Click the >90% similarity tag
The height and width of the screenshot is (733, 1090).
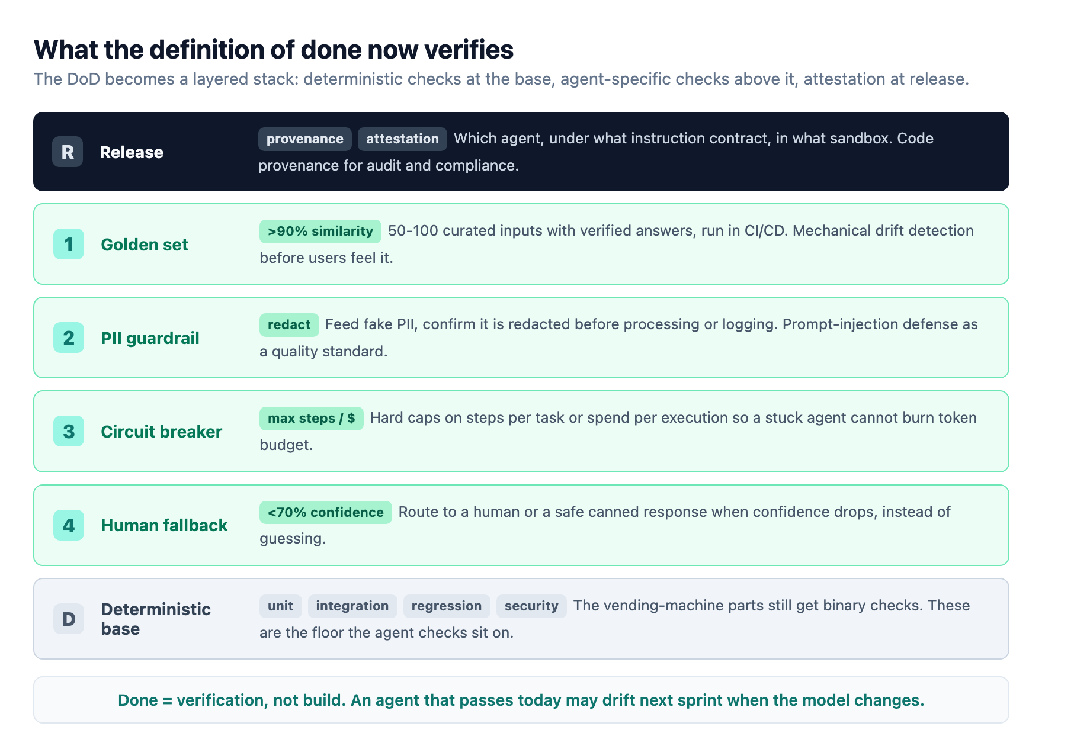(x=320, y=231)
